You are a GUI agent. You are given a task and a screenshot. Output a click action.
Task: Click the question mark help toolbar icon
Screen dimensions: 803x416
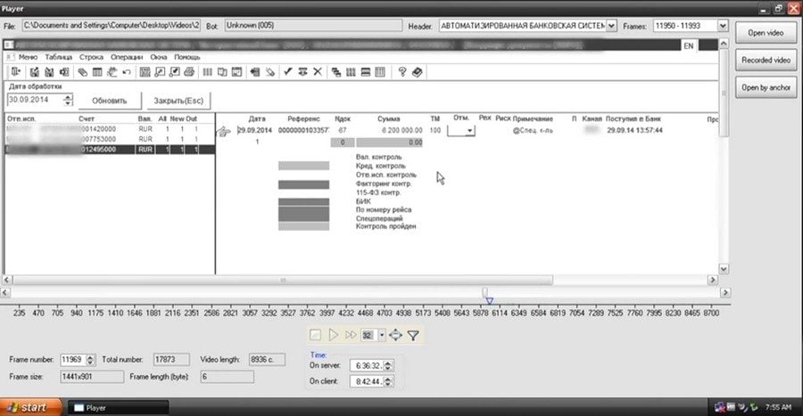click(x=402, y=71)
